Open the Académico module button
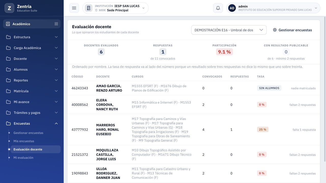This screenshot has height=183, width=326. coord(32,24)
